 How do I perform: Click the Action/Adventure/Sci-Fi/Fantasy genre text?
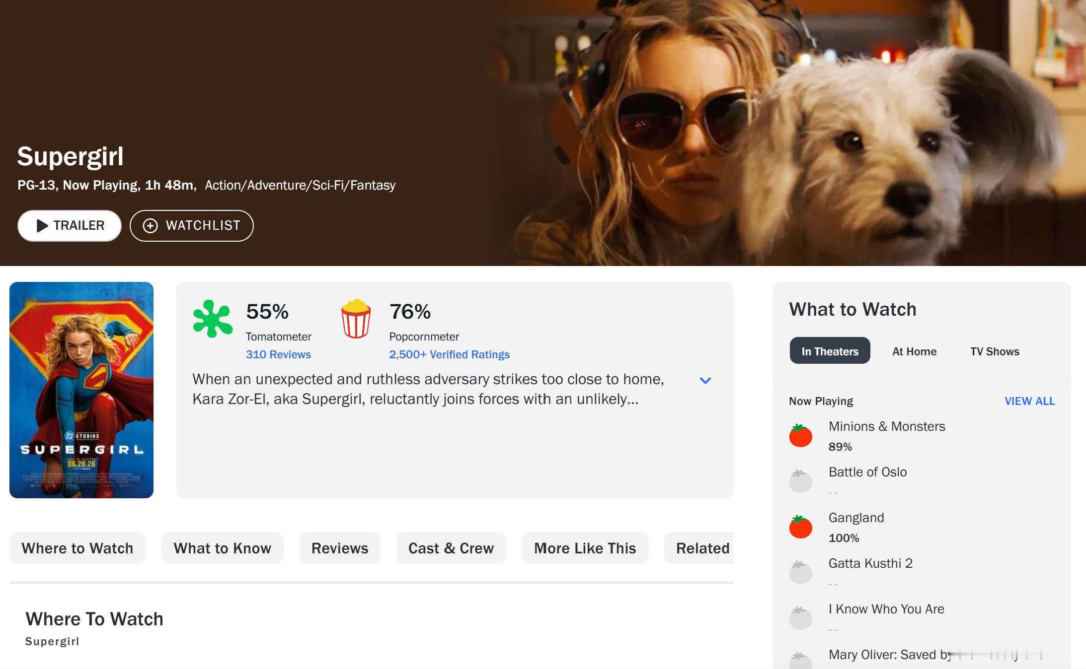[x=300, y=185]
